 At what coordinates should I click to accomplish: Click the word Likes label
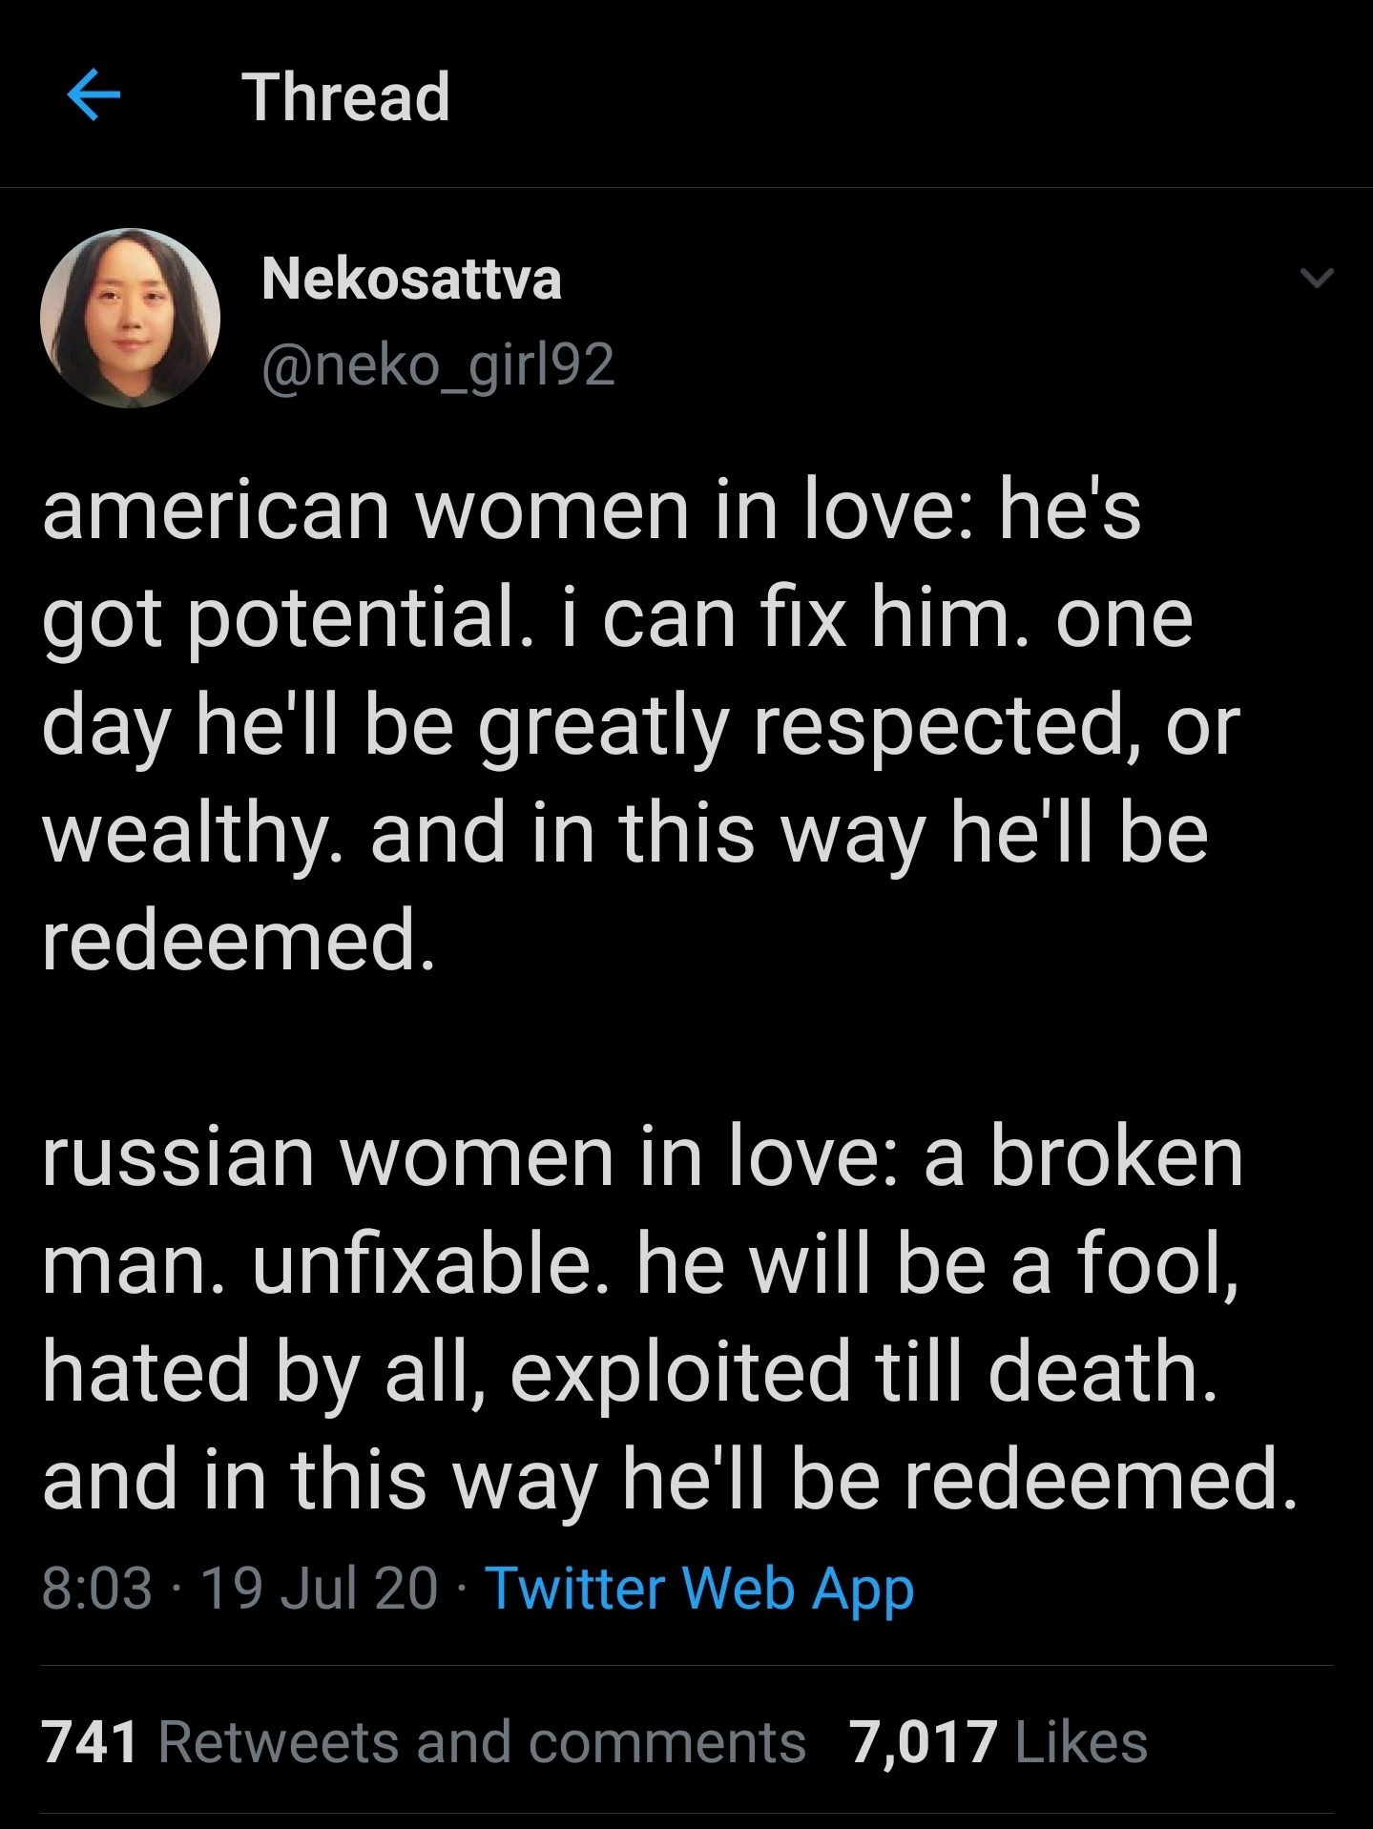pyautogui.click(x=1081, y=1741)
